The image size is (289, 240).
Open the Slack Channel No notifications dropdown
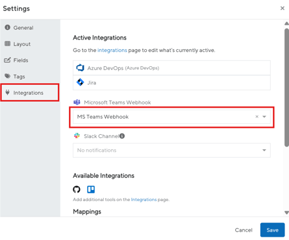tap(171, 150)
